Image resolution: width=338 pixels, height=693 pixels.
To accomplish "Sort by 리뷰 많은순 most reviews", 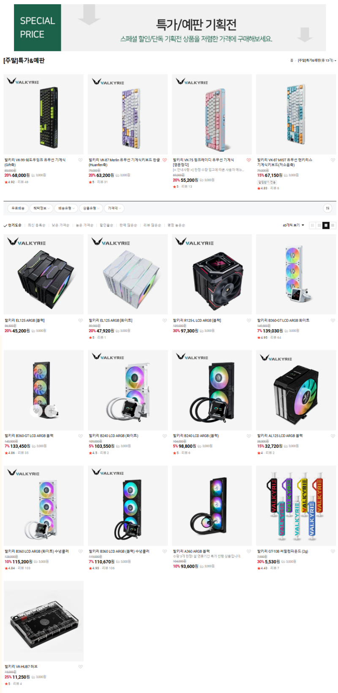I will coord(152,225).
